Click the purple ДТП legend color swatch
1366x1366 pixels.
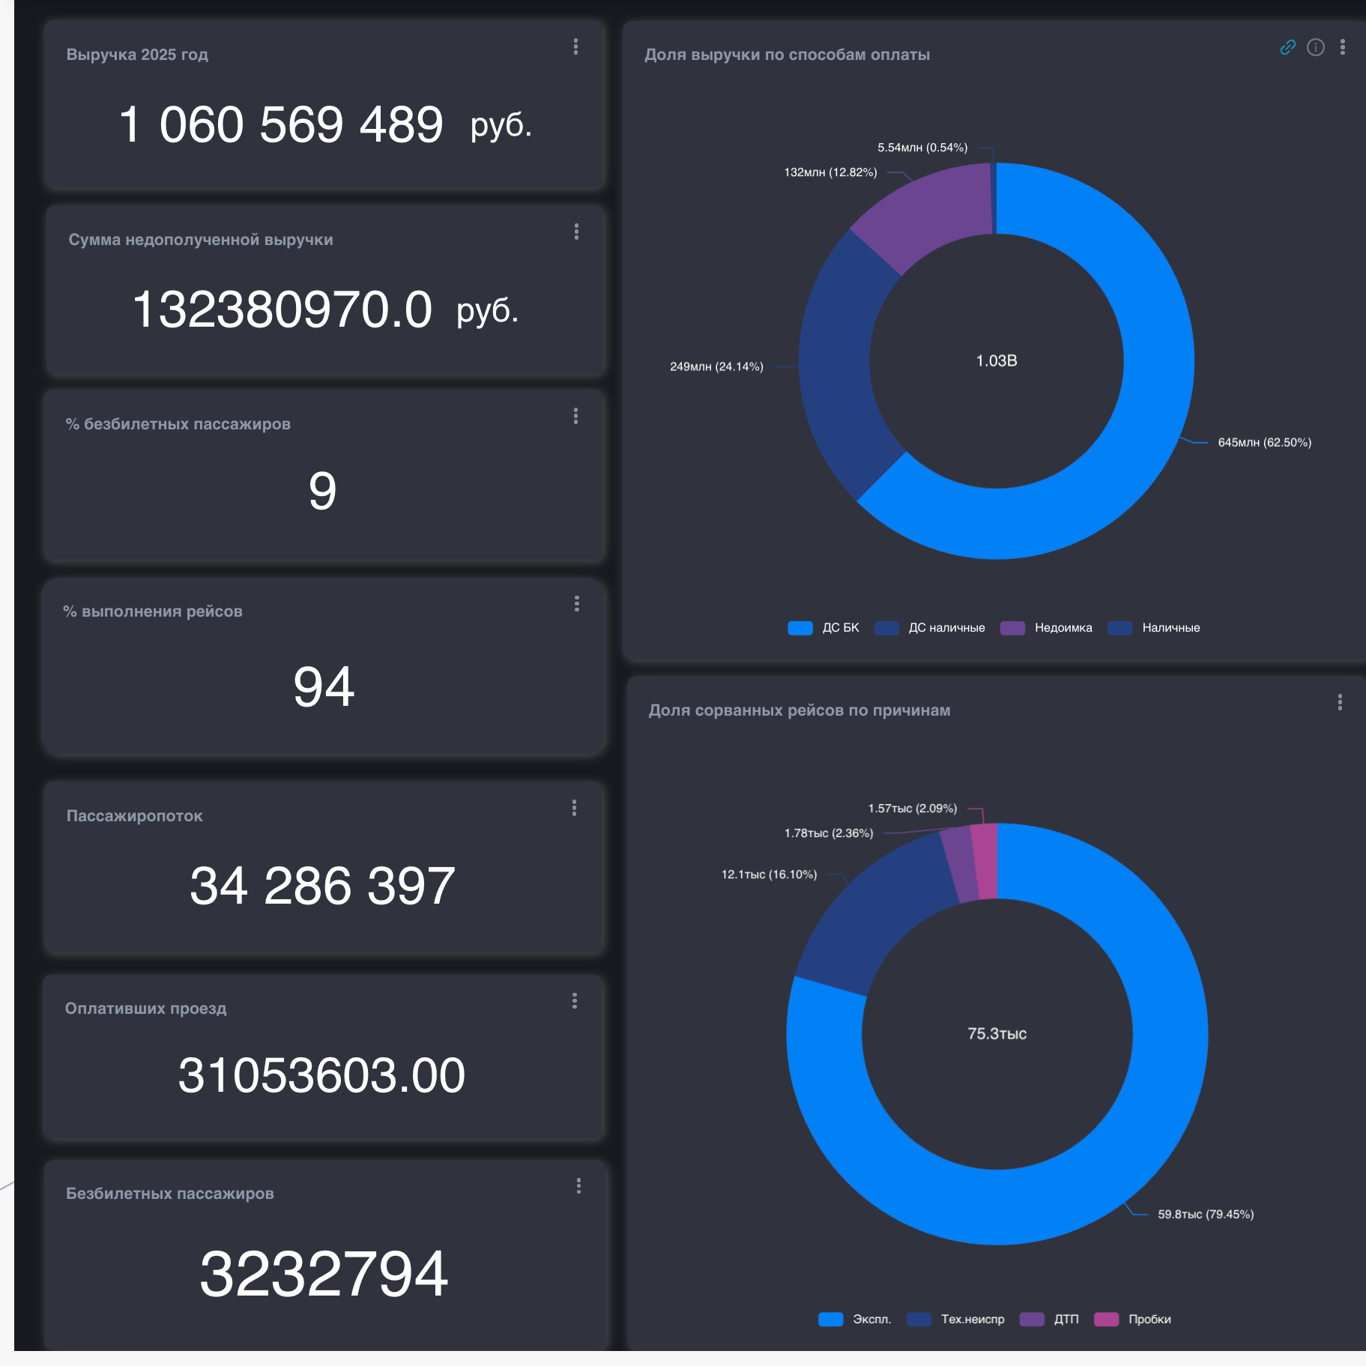click(x=1032, y=1320)
